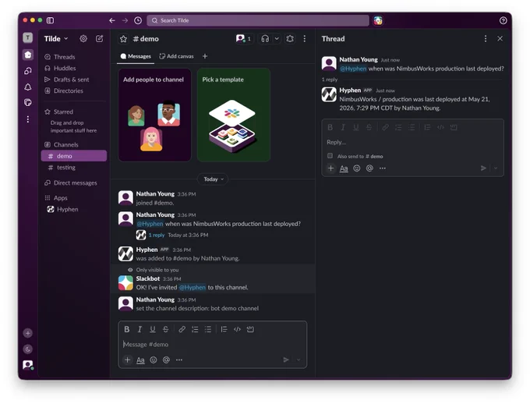The width and height of the screenshot is (530, 404).
Task: Open the 1 reply thread link
Action: 157,235
